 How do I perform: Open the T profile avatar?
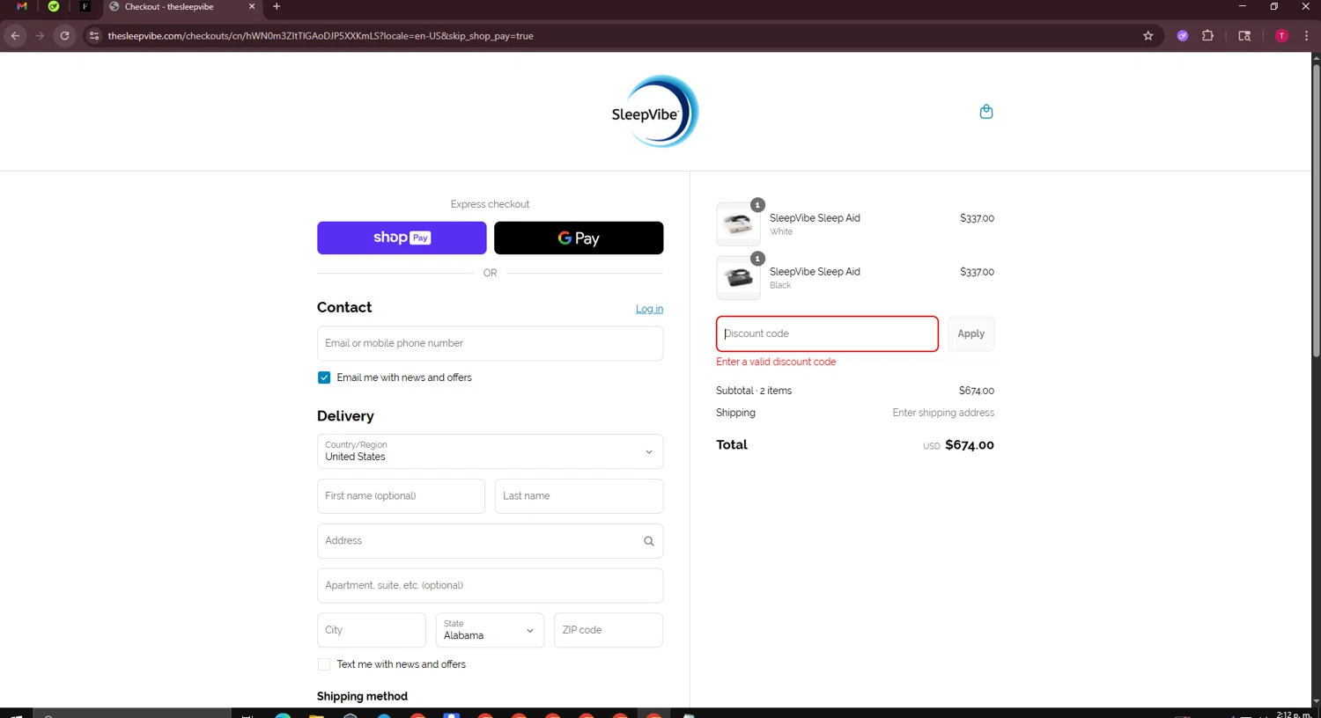click(1281, 36)
